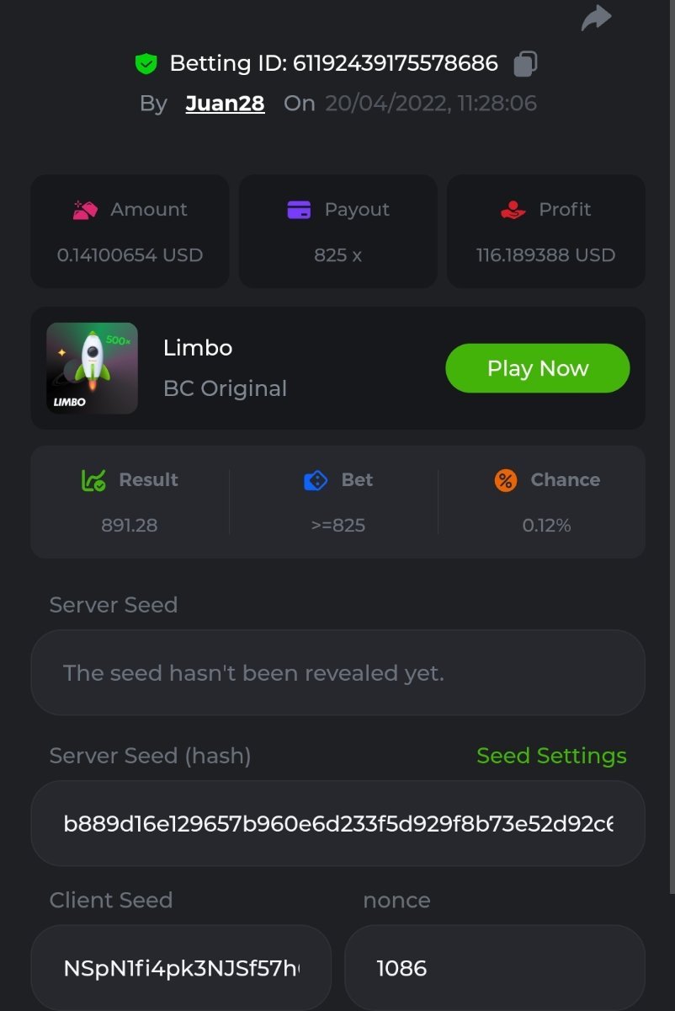This screenshot has width=675, height=1011.
Task: Open the Limbo rocket game thumbnail
Action: click(92, 368)
